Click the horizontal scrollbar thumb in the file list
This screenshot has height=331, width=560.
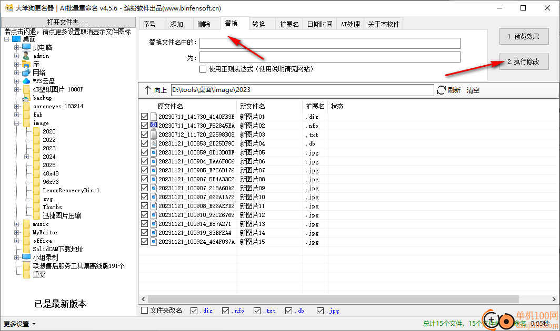333,299
